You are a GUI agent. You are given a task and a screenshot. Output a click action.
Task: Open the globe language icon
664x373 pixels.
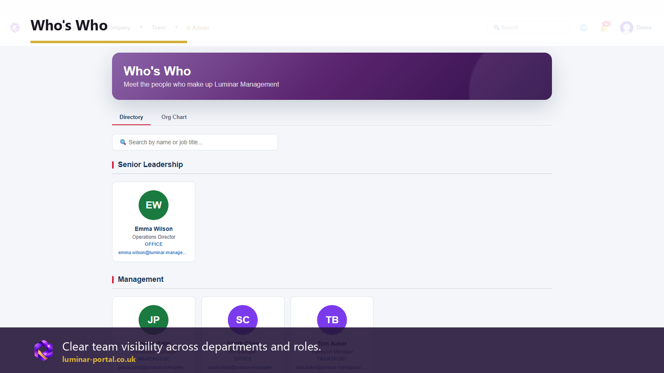[x=584, y=28]
